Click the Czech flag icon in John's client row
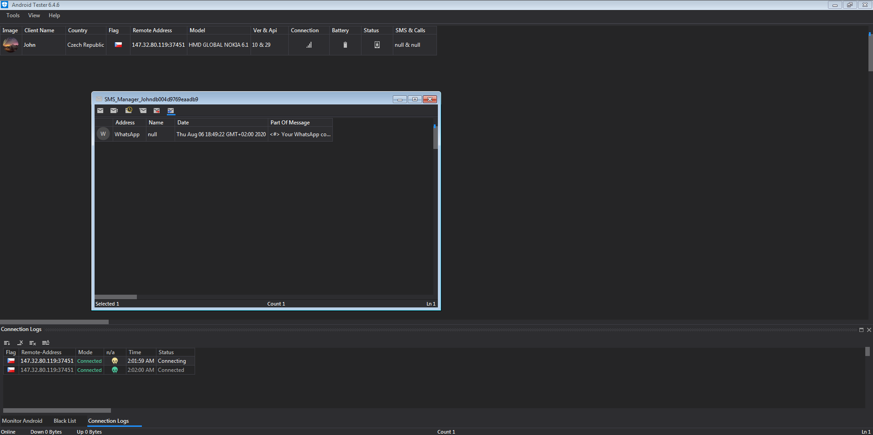Image resolution: width=873 pixels, height=435 pixels. [x=118, y=44]
